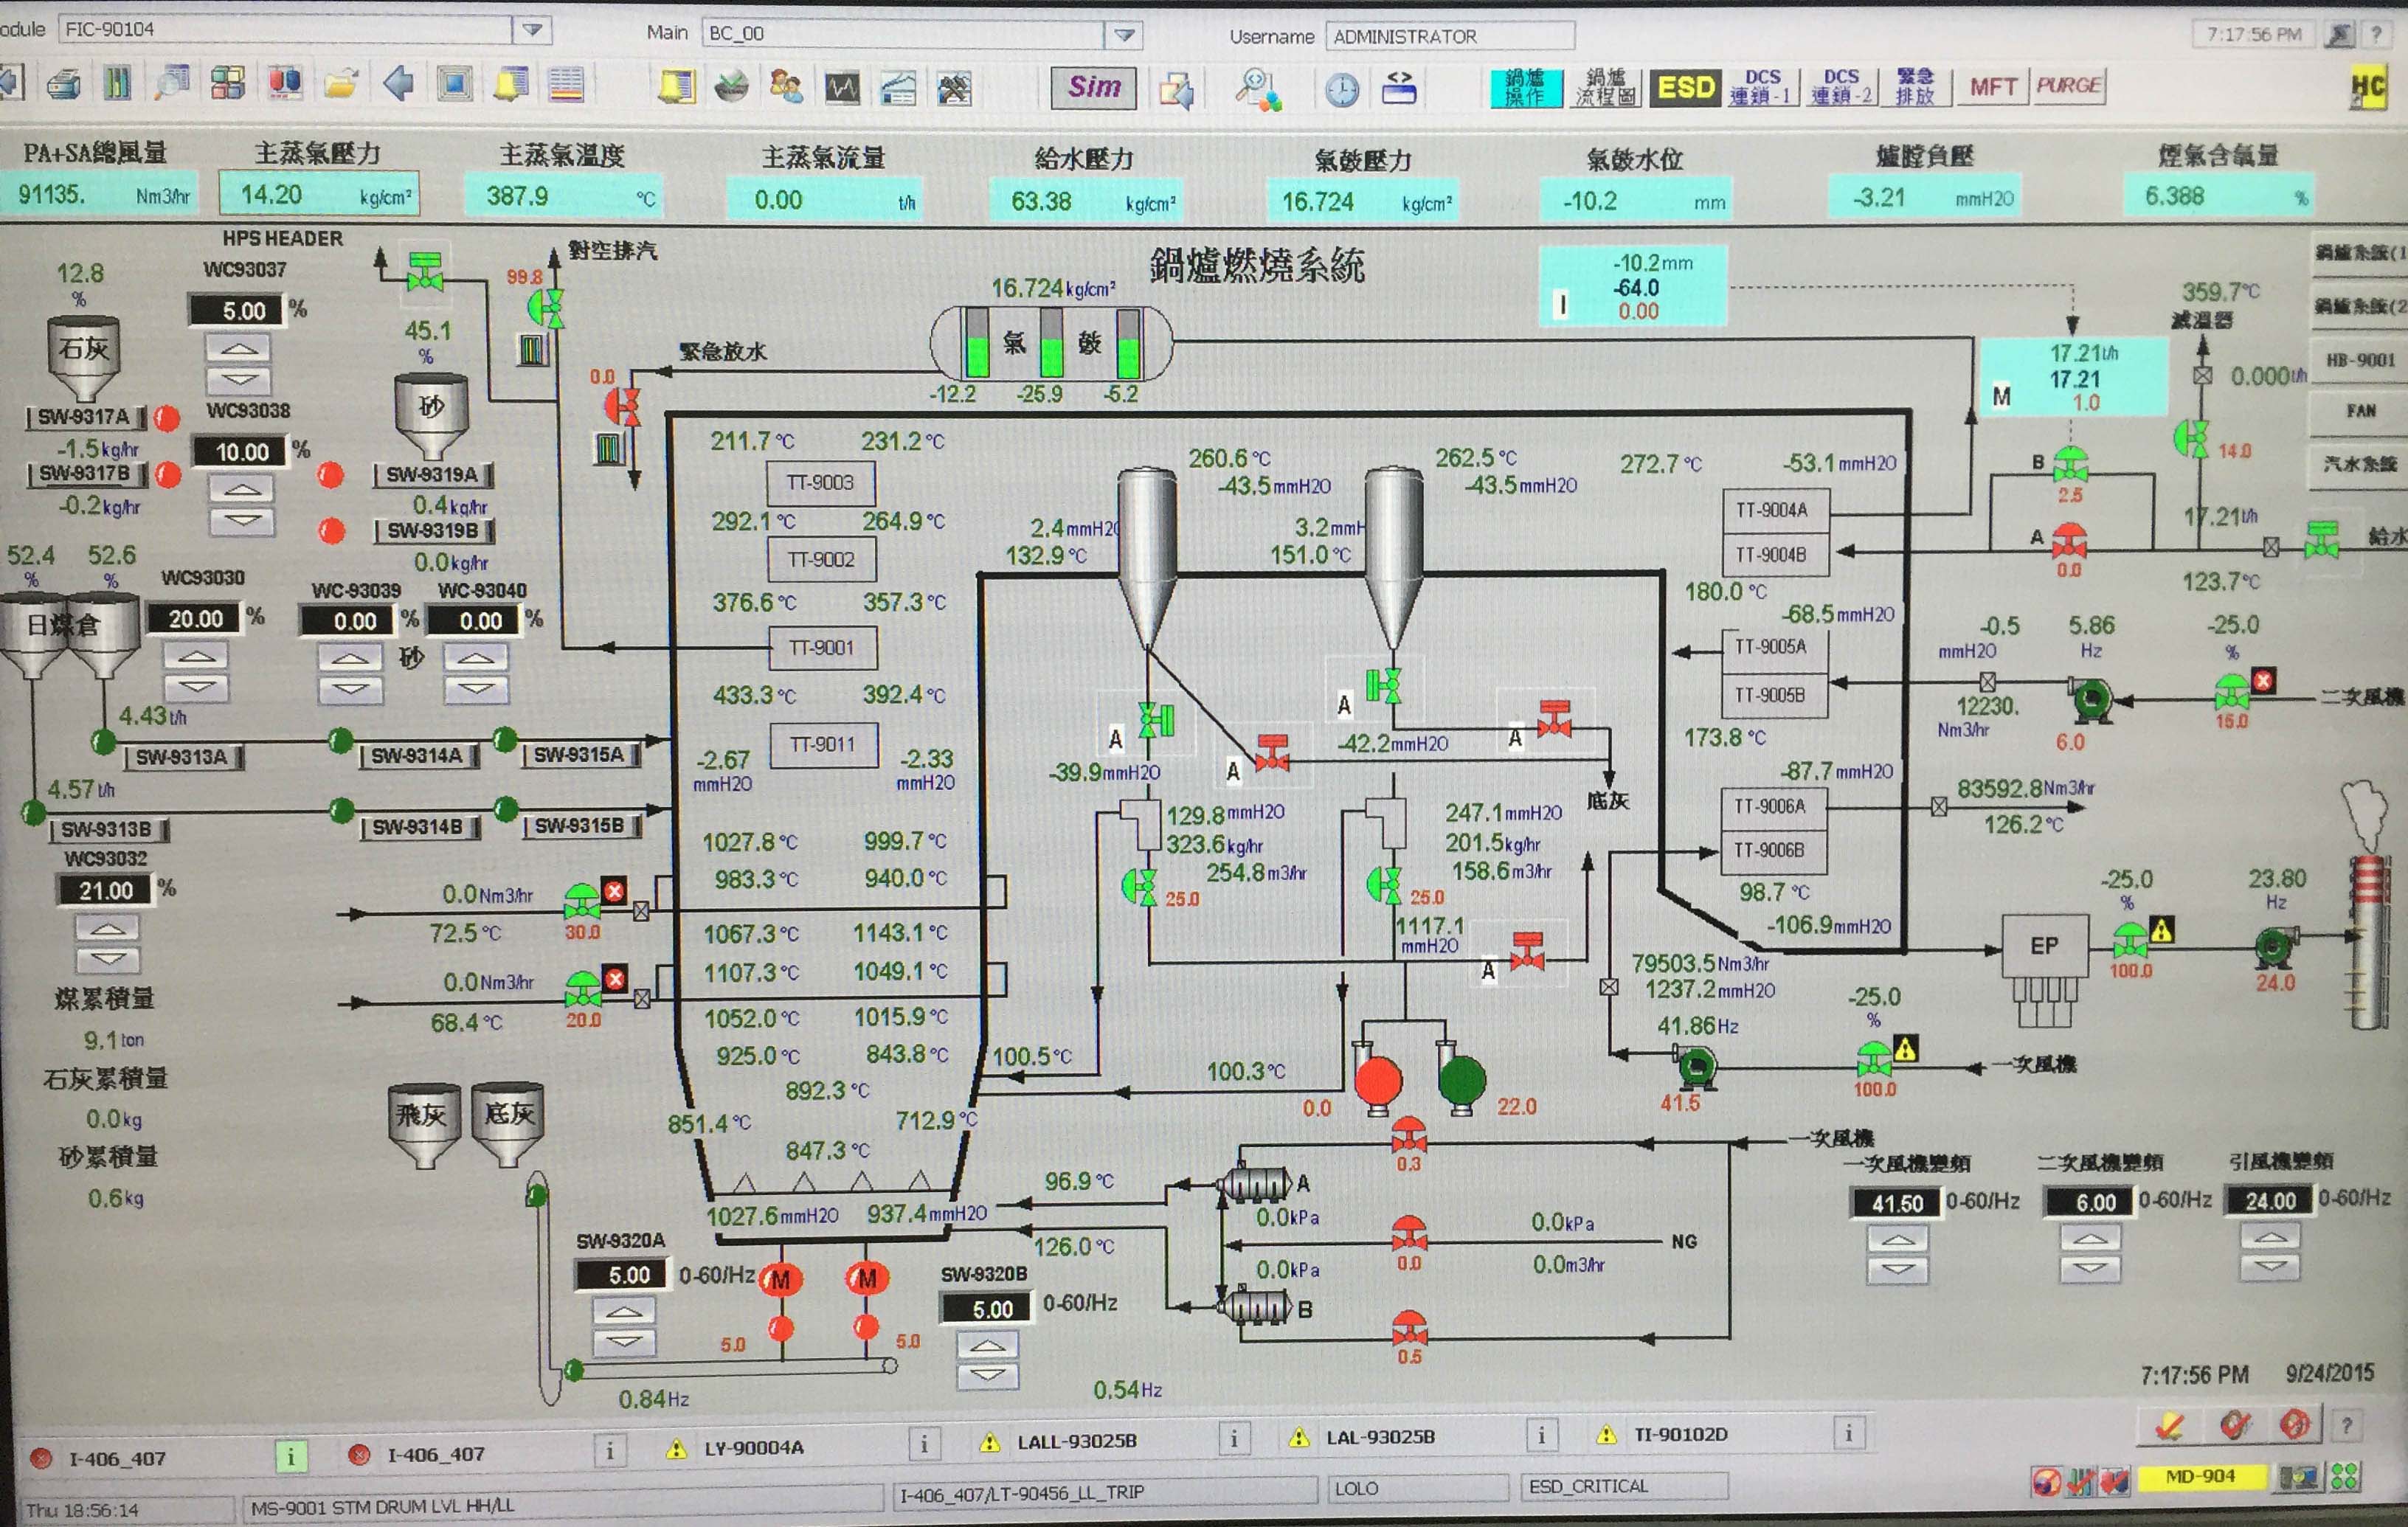Click the green checkmark acknowledge icon
2408x1527 pixels.
pyautogui.click(x=733, y=87)
